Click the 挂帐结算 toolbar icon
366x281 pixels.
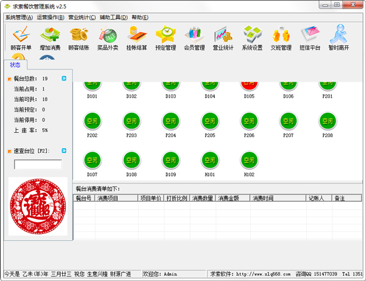(x=136, y=37)
